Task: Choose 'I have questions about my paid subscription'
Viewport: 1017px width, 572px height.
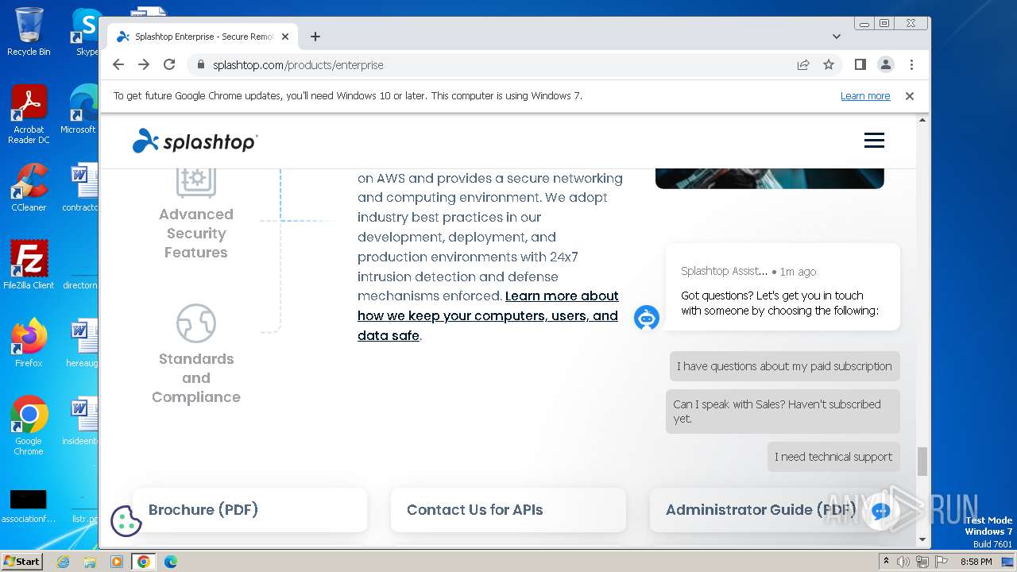Action: [784, 366]
